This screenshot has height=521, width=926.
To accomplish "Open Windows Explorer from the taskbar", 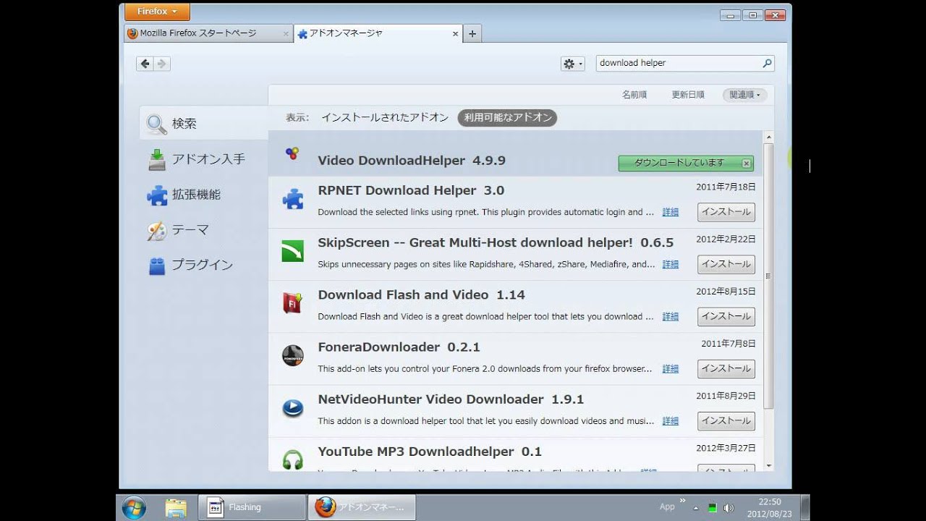I will pos(176,508).
